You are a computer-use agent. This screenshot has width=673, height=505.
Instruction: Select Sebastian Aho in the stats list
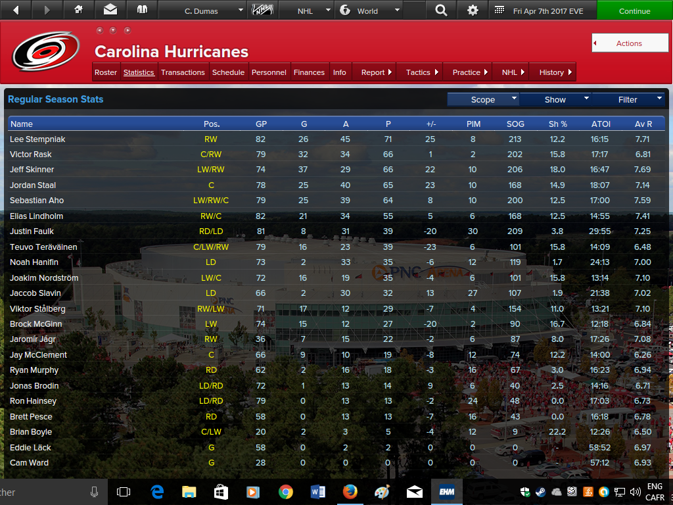pos(336,201)
